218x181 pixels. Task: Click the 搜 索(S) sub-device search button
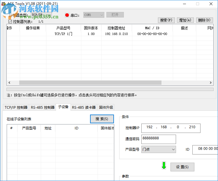pyautogui.click(x=102, y=119)
